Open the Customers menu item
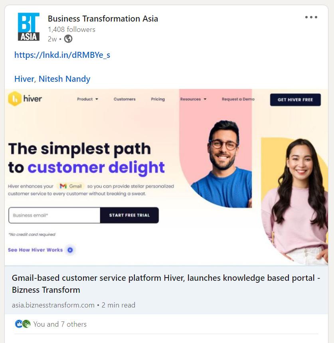The width and height of the screenshot is (334, 343). 125,99
